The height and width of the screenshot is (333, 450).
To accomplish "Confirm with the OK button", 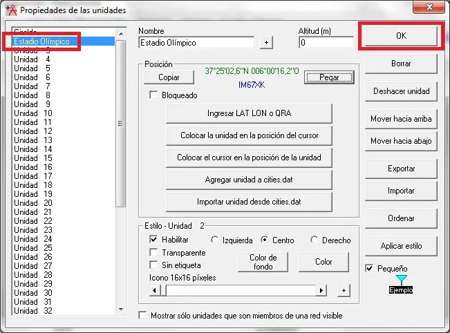I will [401, 36].
